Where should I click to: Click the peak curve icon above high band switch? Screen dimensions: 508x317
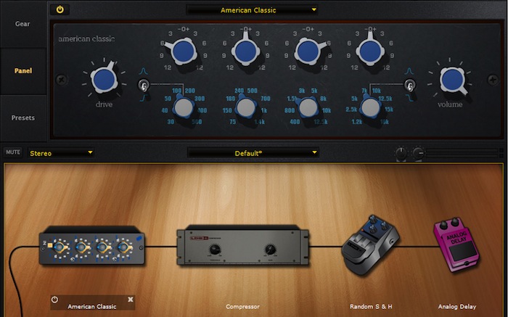click(x=409, y=71)
